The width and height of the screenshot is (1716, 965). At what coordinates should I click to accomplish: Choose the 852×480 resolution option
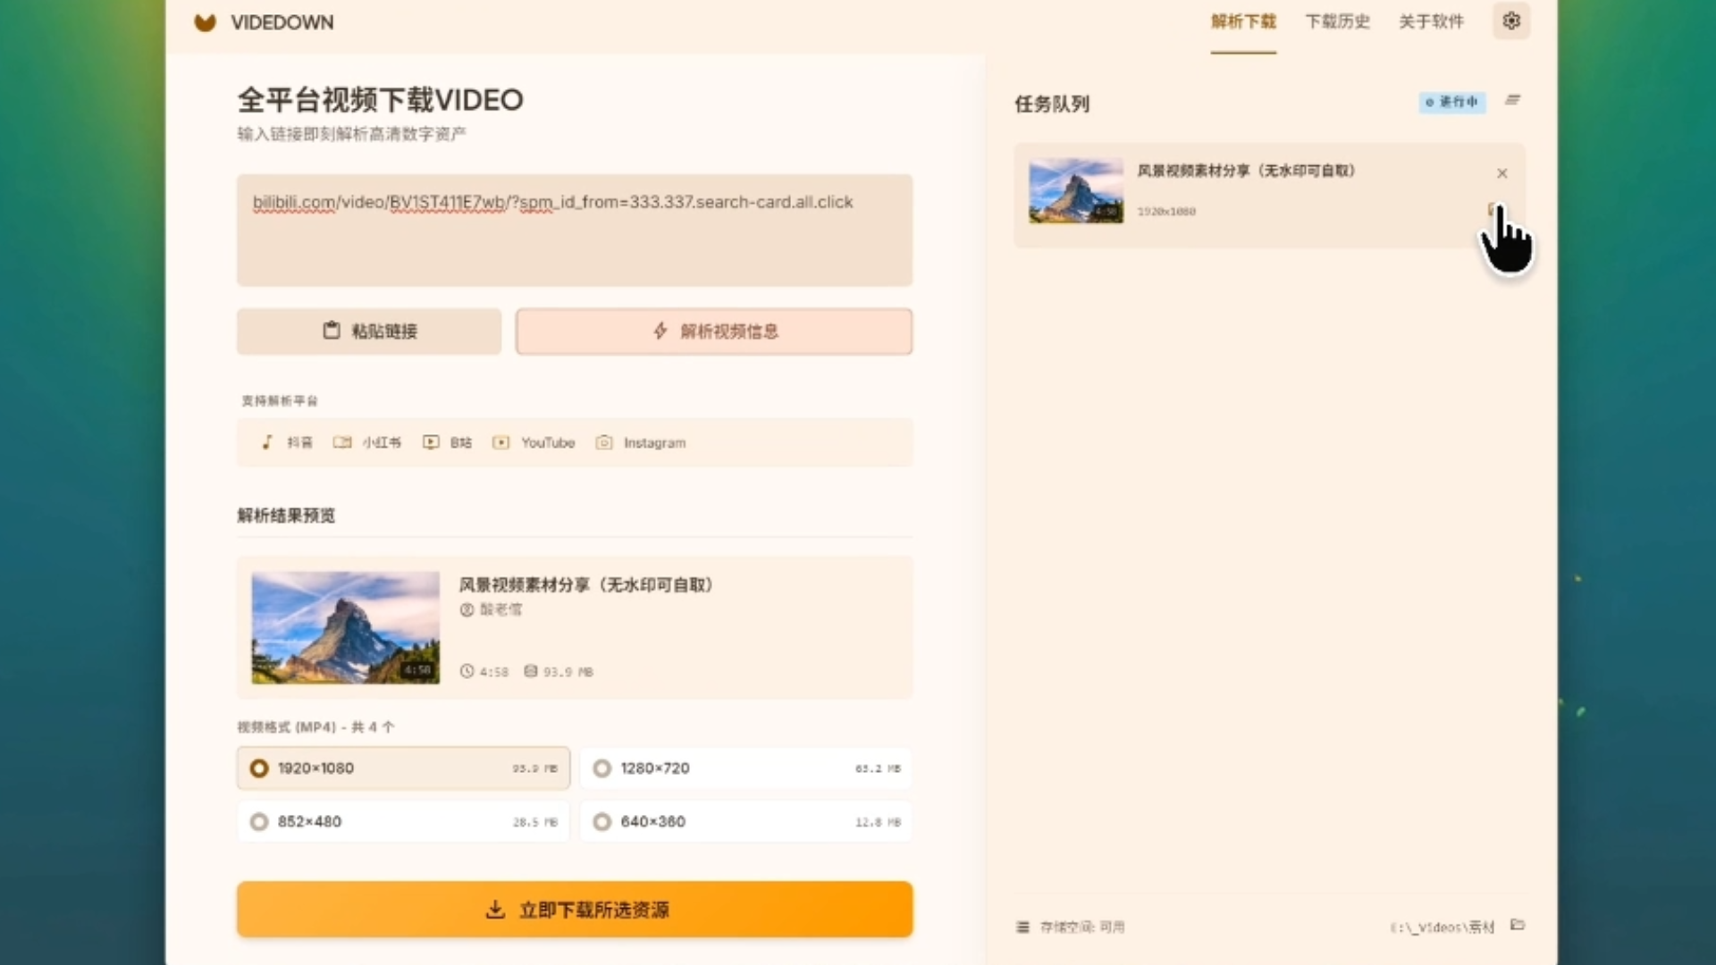coord(403,822)
